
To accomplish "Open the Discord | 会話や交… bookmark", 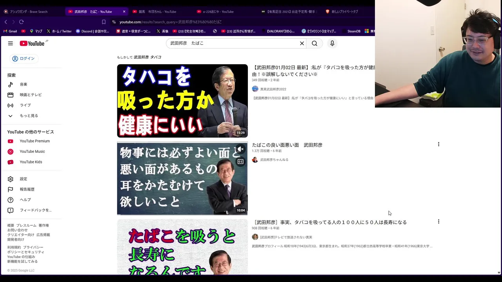I will (x=93, y=31).
